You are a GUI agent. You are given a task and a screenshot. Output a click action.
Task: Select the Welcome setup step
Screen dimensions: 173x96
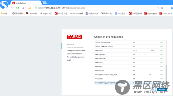tap(70, 44)
